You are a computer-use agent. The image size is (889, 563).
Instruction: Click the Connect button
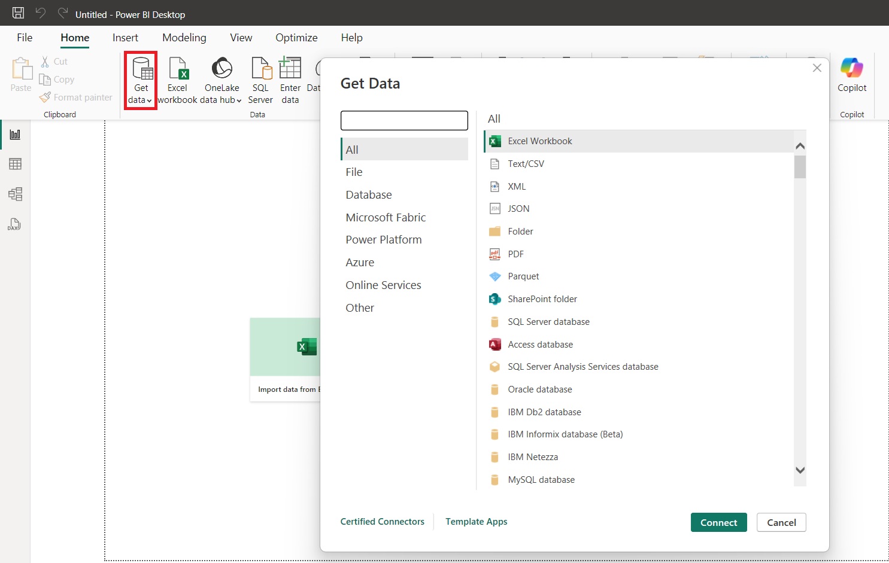tap(718, 522)
